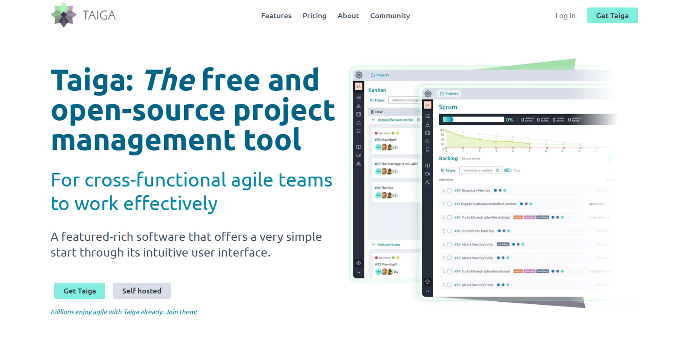Click the logout arrow in Scrum sidebar

[x=427, y=291]
